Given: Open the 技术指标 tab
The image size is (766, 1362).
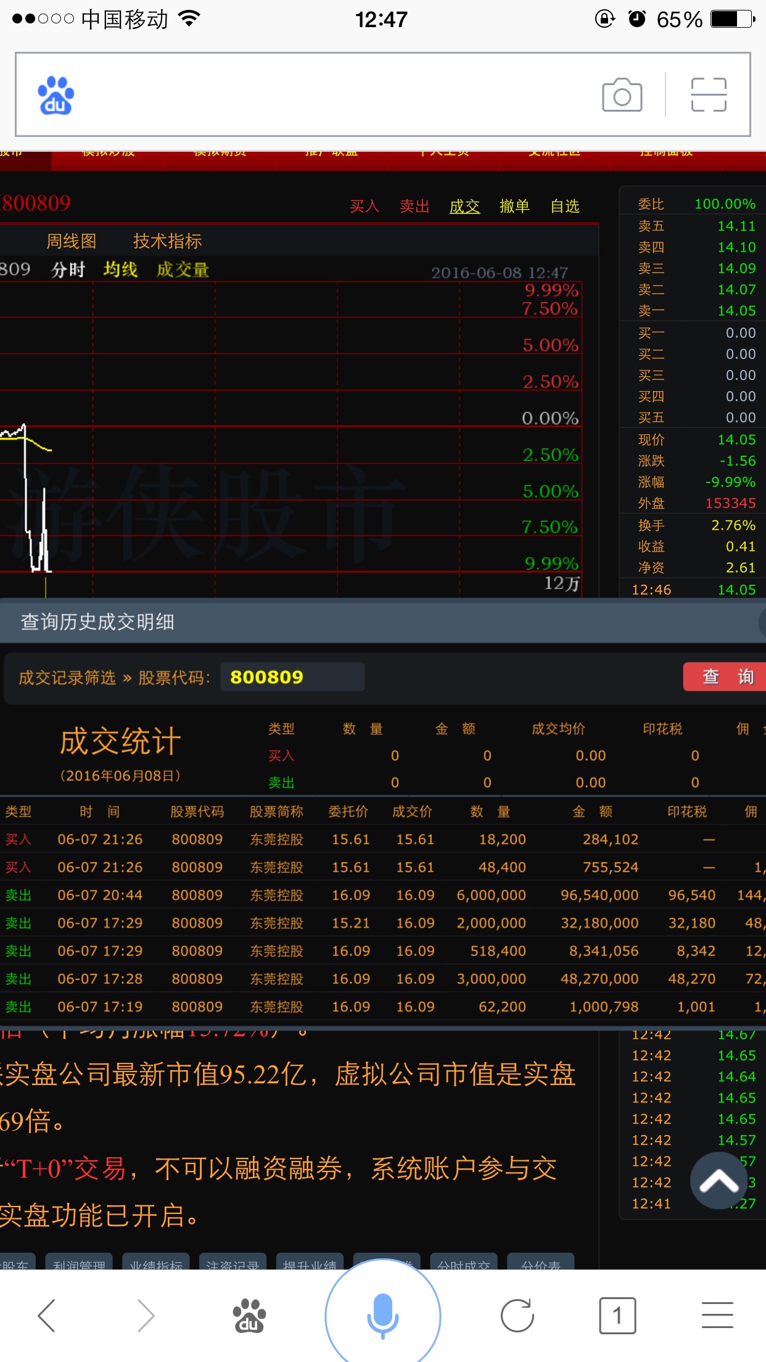Looking at the screenshot, I should [167, 241].
